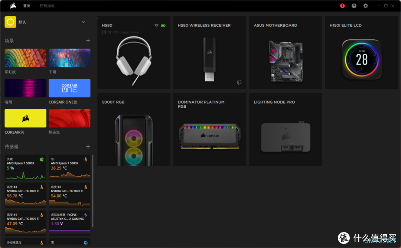Click the green CPU chip icon on 负载 sensor

pos(42,159)
